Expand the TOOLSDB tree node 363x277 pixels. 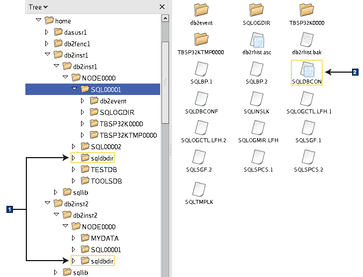click(x=74, y=181)
